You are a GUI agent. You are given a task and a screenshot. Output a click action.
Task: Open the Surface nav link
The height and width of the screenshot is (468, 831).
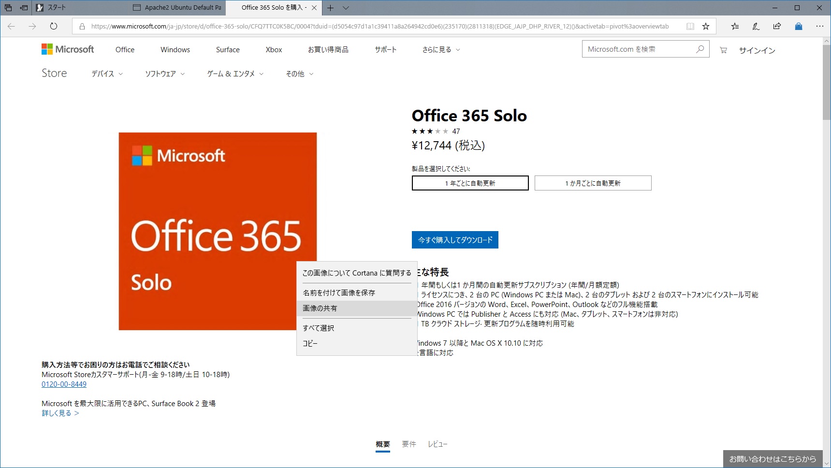point(228,50)
